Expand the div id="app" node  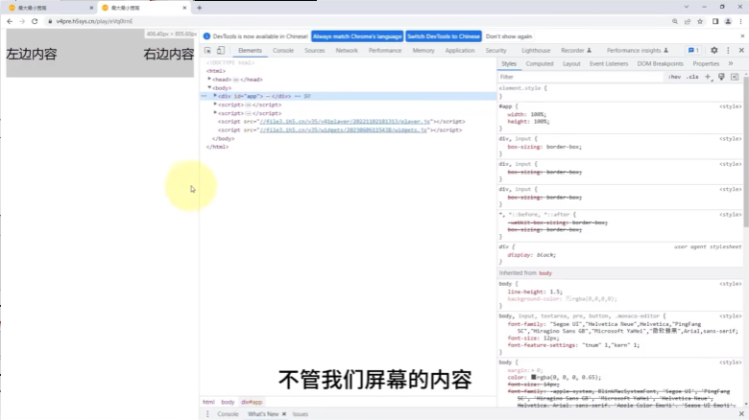pos(215,96)
